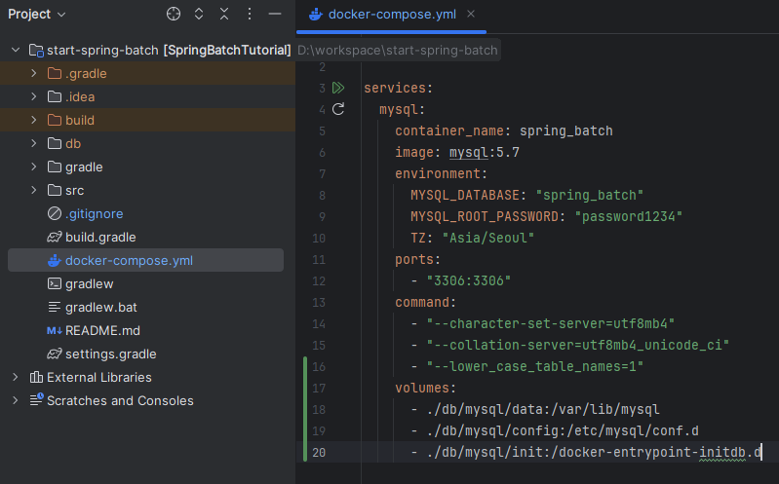Screen dimensions: 779x484
Task: Collapse the start-spring-batch root node
Action: (16, 50)
